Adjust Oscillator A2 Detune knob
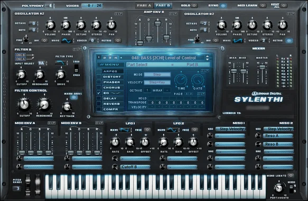Screen dimensions: 308x201 tap(81, 25)
